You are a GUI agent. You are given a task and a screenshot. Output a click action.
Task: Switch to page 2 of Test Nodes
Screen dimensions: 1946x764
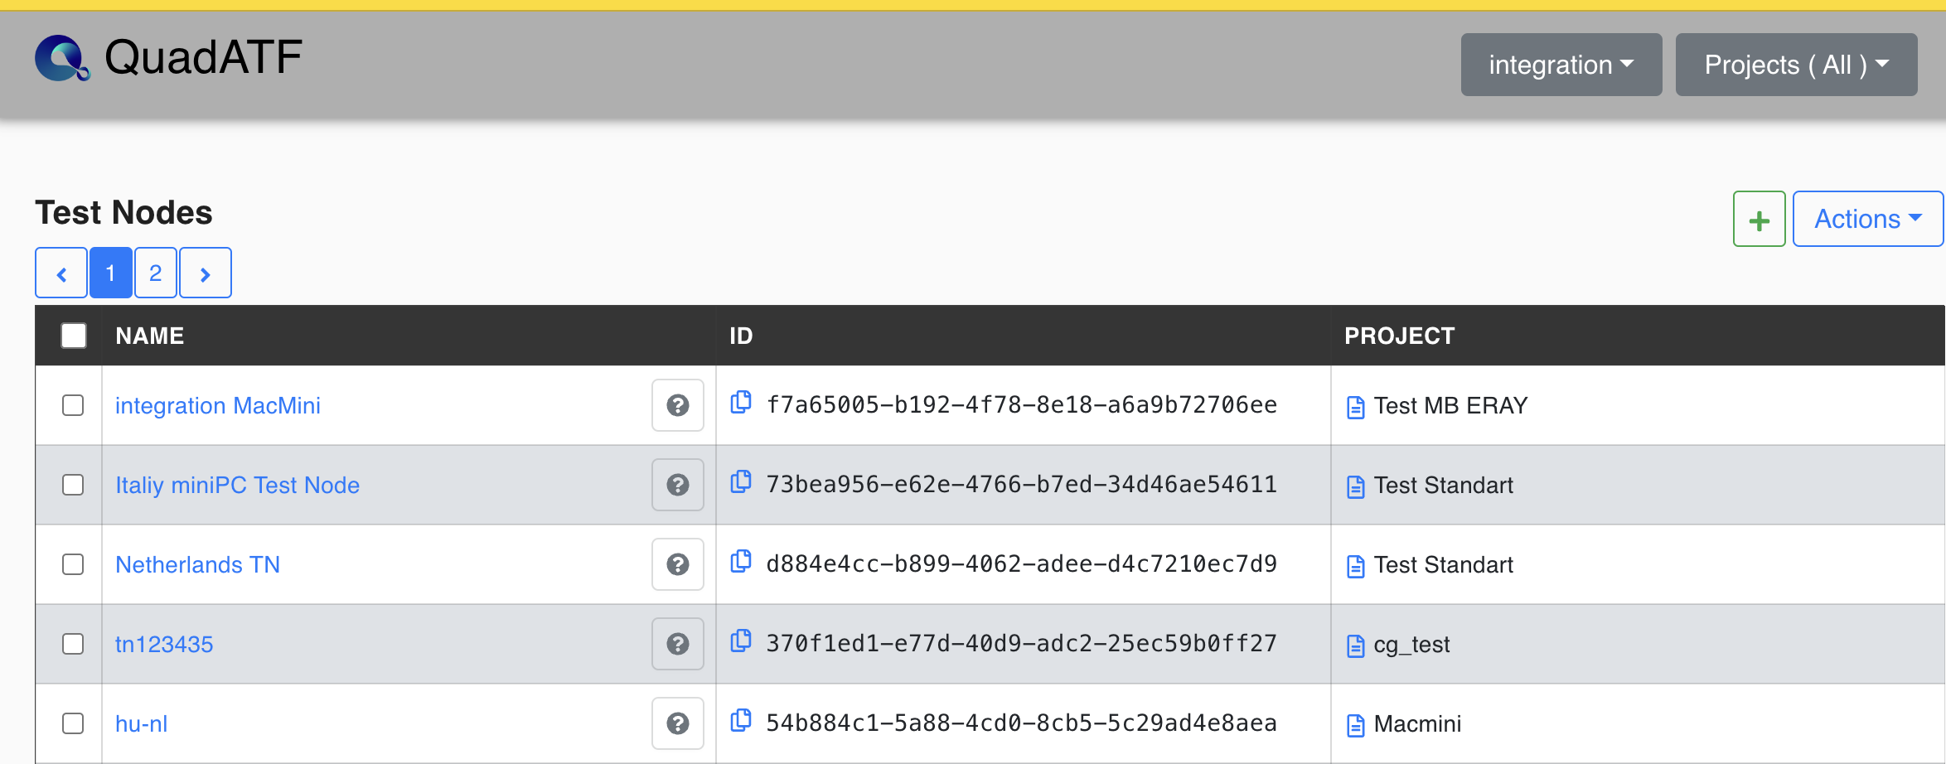click(155, 273)
